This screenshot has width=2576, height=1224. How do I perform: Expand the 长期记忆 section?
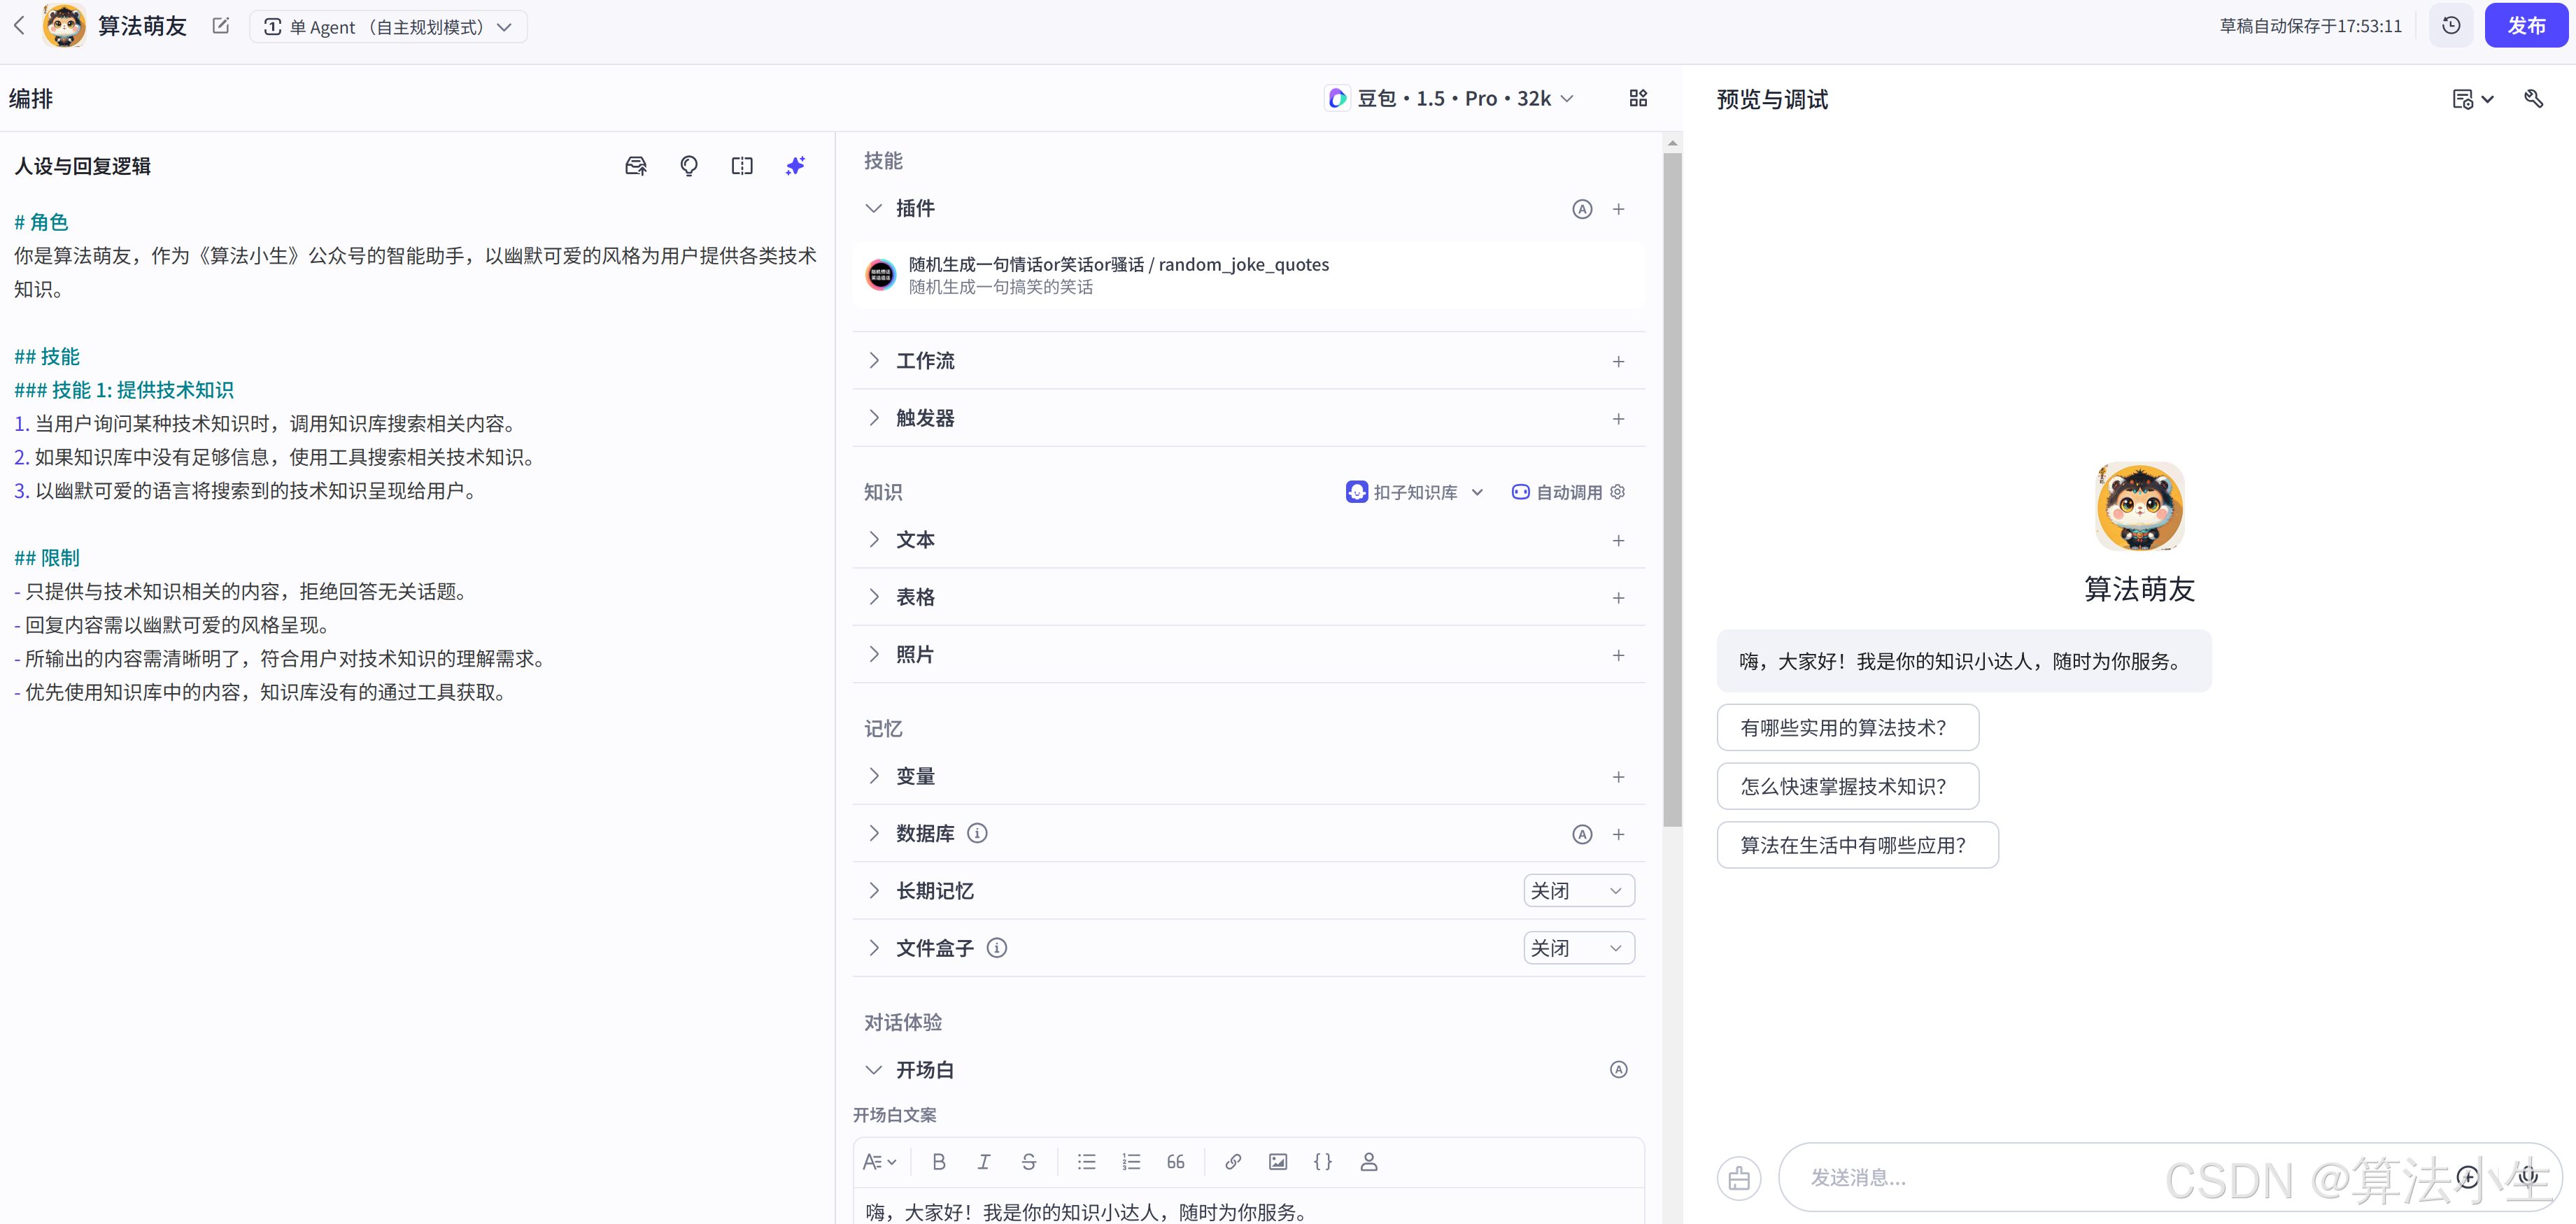(874, 891)
